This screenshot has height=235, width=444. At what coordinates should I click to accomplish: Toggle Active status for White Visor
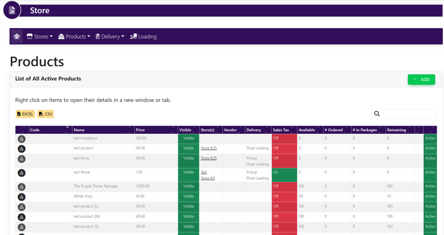(x=430, y=196)
